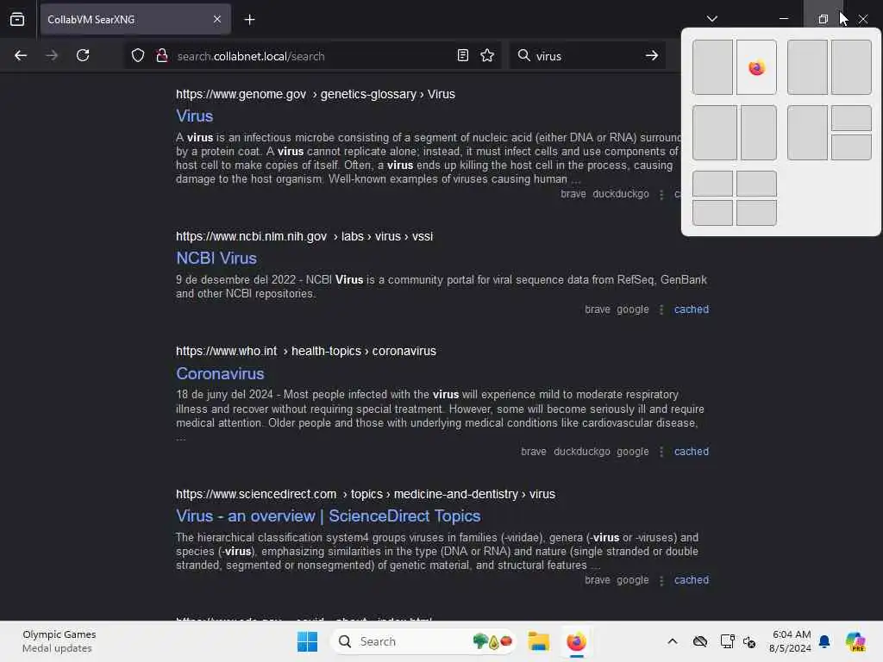The width and height of the screenshot is (883, 662).
Task: Open the Windows Start menu
Action: tap(308, 641)
